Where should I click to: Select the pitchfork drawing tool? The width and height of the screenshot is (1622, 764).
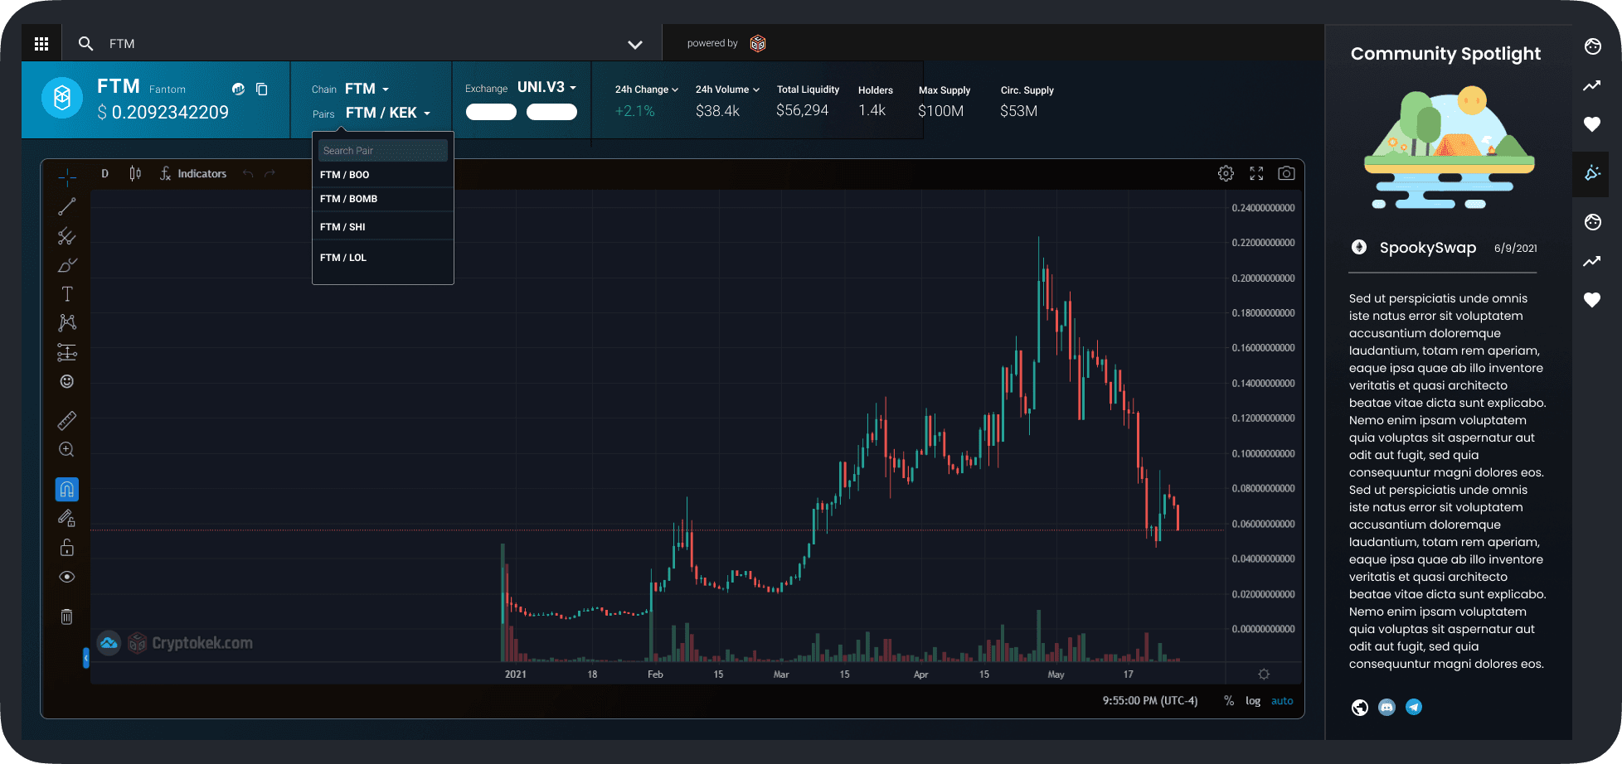[x=67, y=236]
